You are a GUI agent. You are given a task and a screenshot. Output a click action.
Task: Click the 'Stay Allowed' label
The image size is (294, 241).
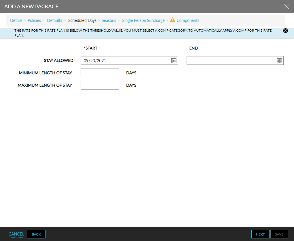(58, 60)
